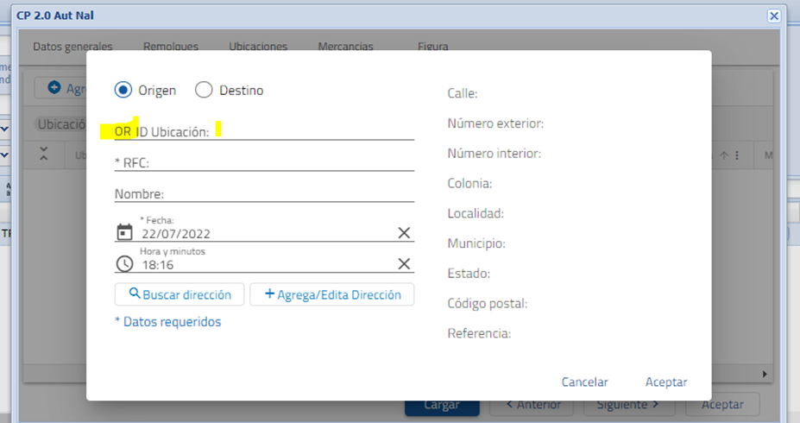This screenshot has width=800, height=423.
Task: Open the Mercancias tab
Action: (x=345, y=47)
